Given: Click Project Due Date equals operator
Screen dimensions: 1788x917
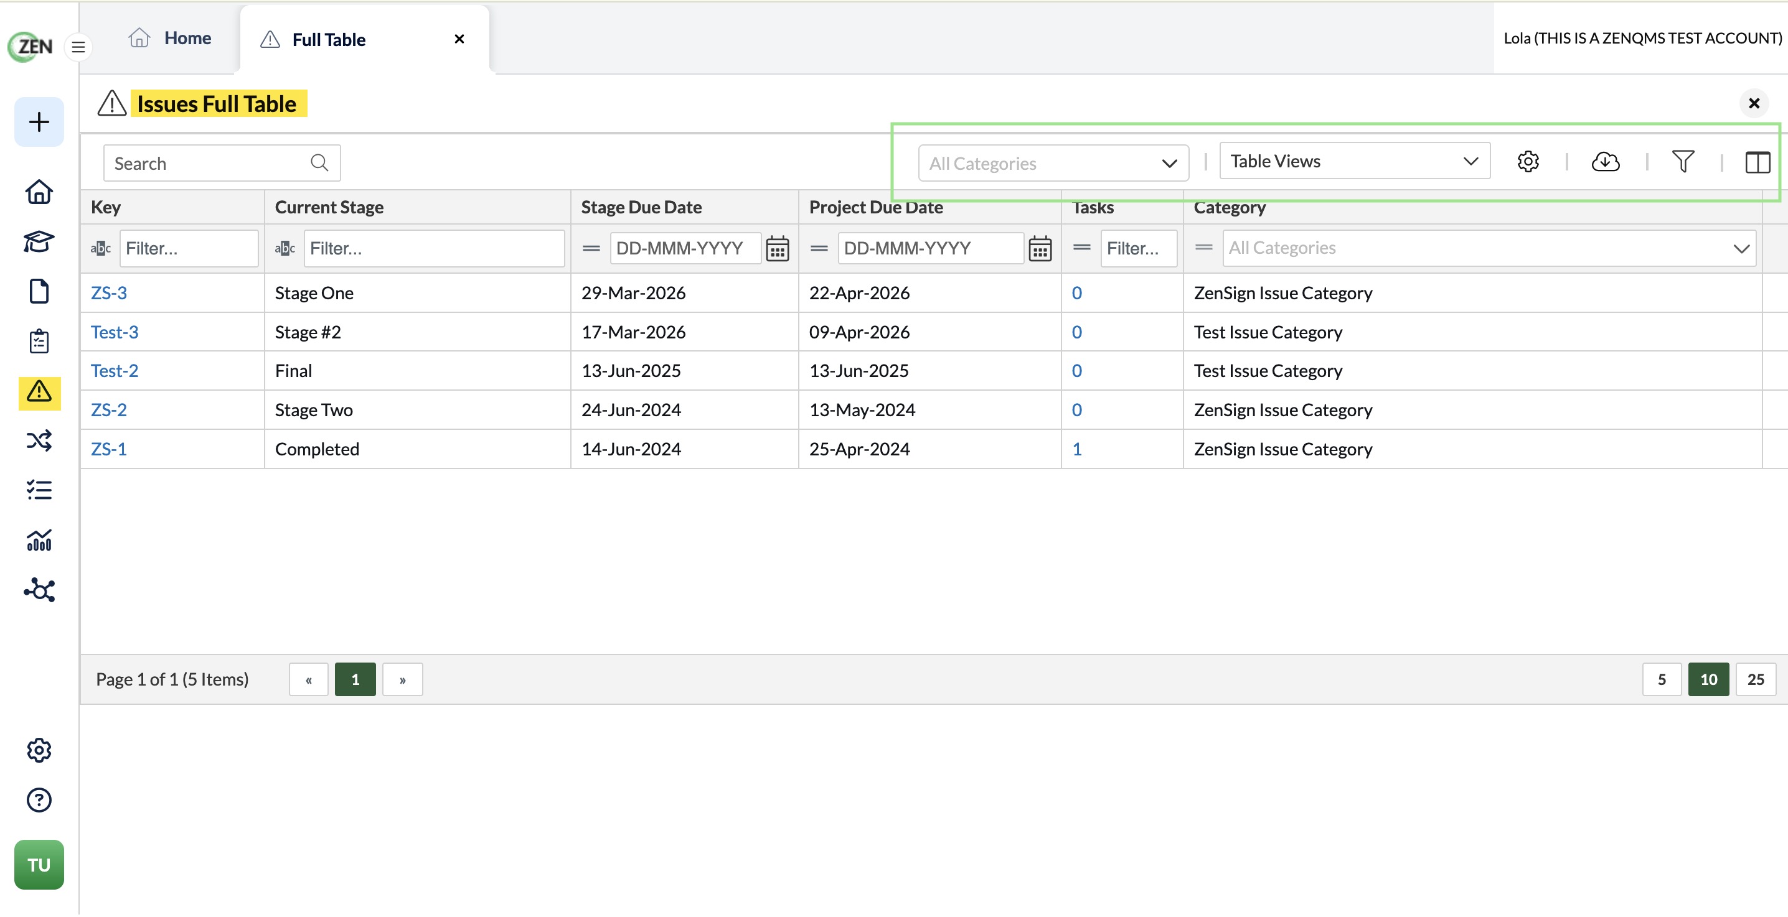Looking at the screenshot, I should pos(819,248).
